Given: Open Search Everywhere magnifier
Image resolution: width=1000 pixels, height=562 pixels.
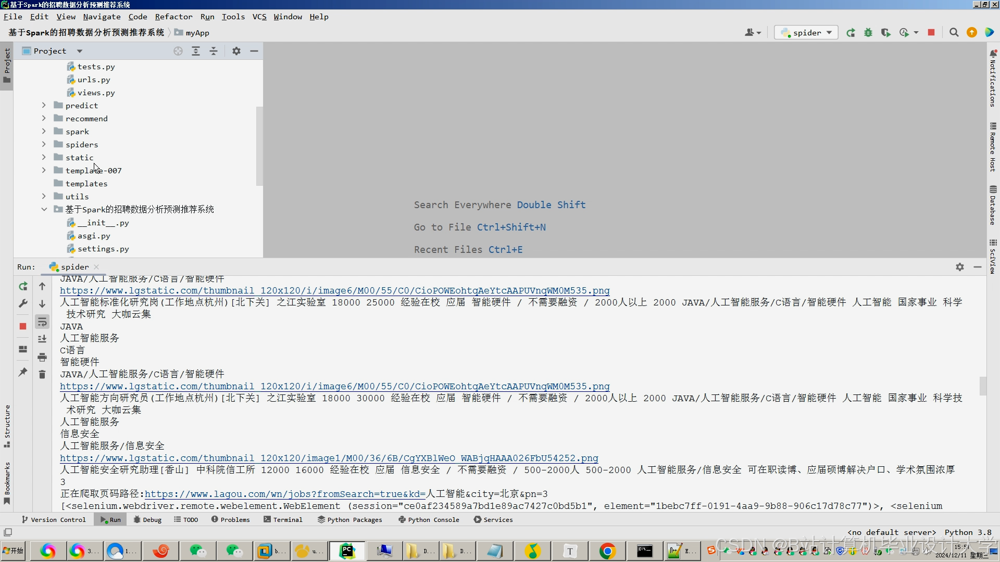Looking at the screenshot, I should click(x=954, y=32).
